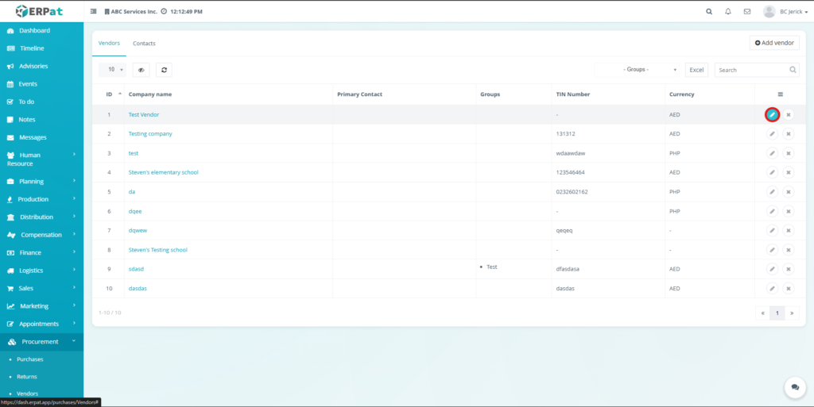Click the edit pencil for Test Vendor
The image size is (814, 407).
(x=772, y=115)
